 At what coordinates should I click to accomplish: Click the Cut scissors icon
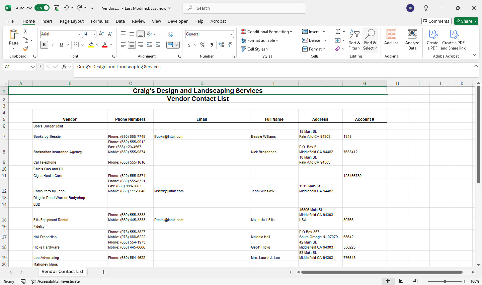[25, 32]
